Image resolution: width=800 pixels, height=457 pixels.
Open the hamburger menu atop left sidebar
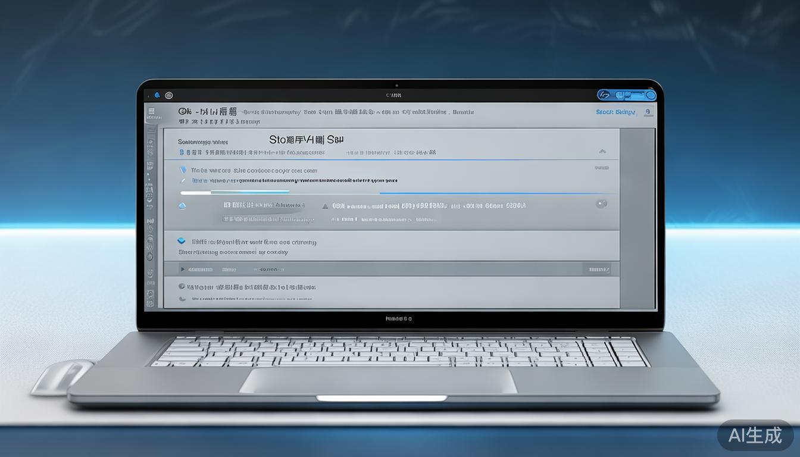151,111
